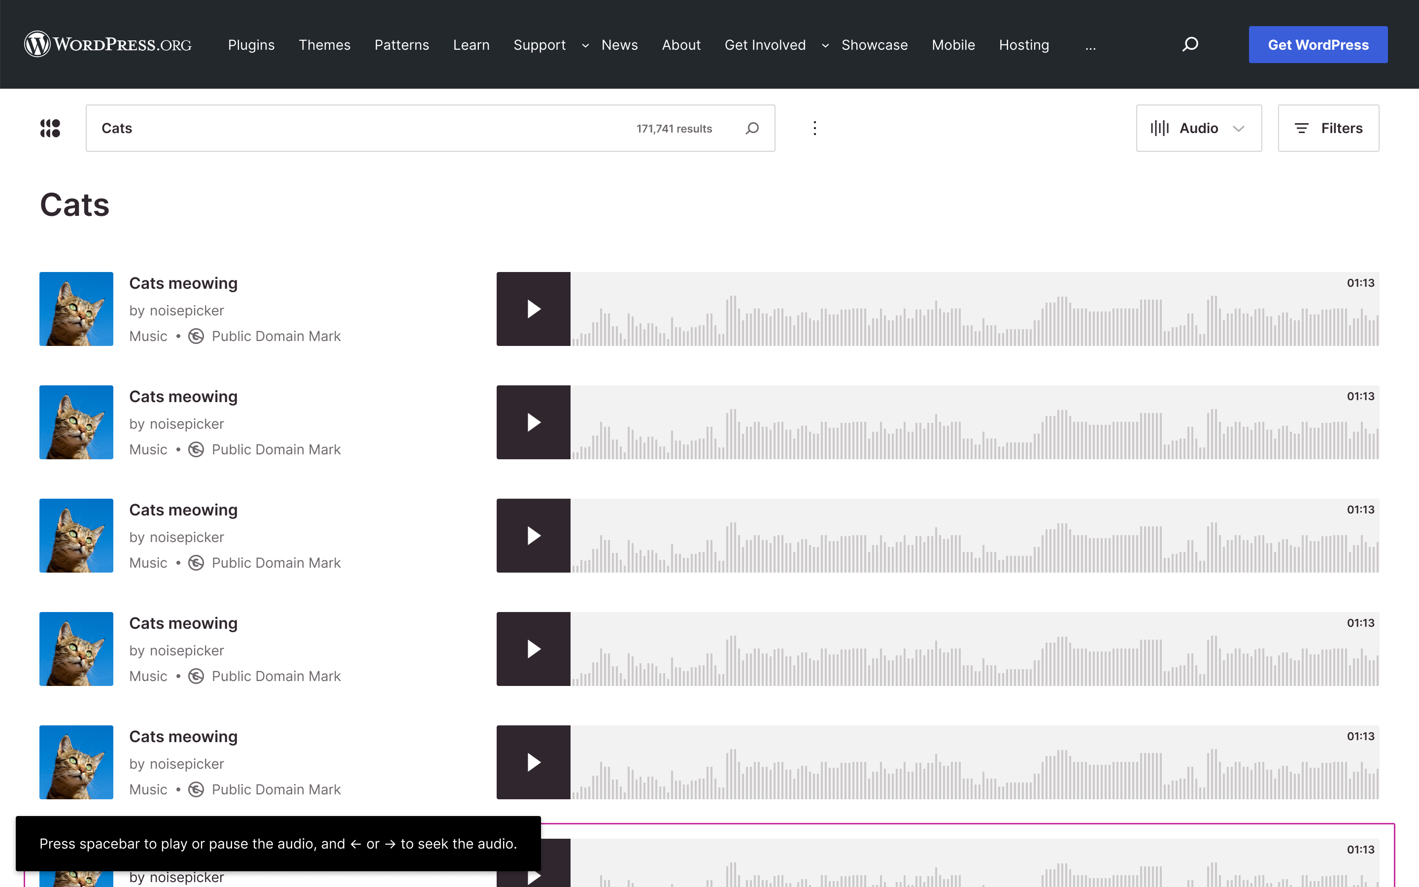The width and height of the screenshot is (1419, 887).
Task: Click the magnifier icon inside the Cats search bar
Action: (752, 128)
